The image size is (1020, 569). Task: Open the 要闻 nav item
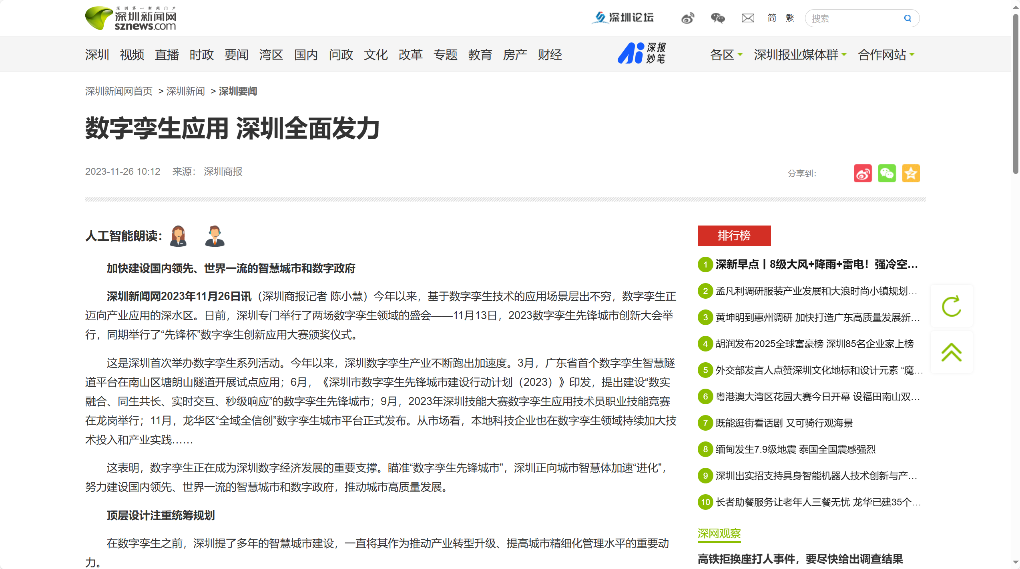(x=237, y=54)
